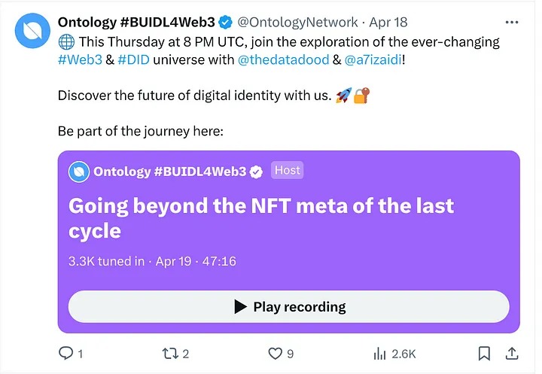Click the Apr 18 tweet timestamp

388,22
